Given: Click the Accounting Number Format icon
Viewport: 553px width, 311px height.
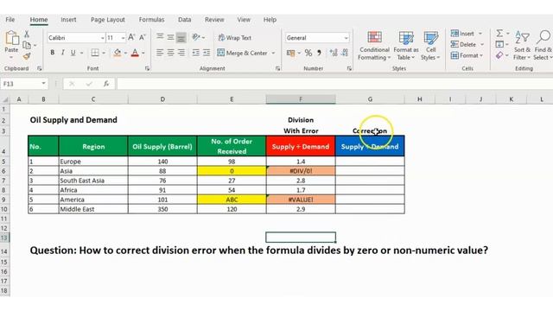Looking at the screenshot, I should (290, 53).
